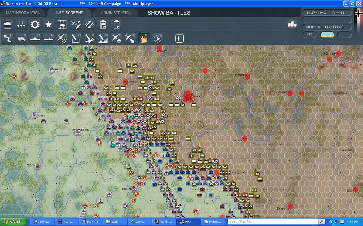Click the Search Desktop input field
This screenshot has width=363, height=226.
click(x=273, y=221)
